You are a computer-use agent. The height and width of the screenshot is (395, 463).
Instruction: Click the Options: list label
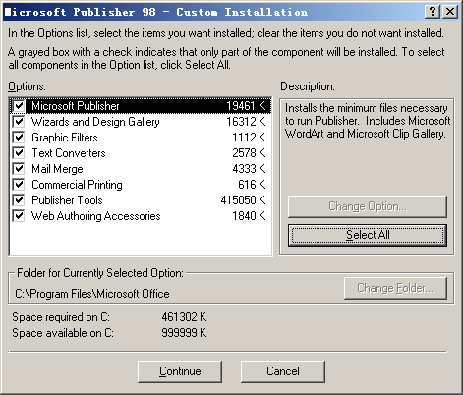coord(28,86)
